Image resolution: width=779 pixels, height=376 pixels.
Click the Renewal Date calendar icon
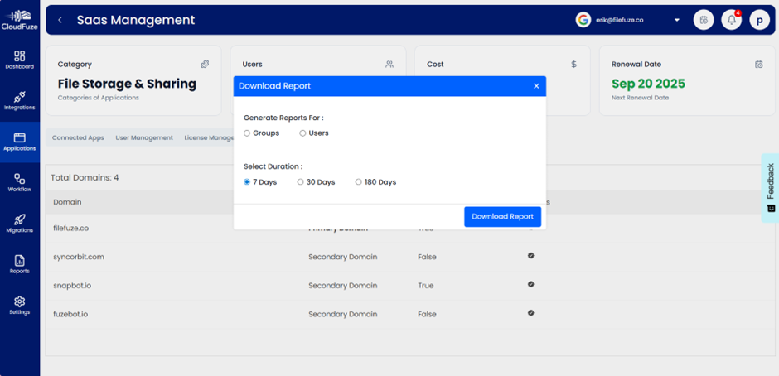click(758, 64)
